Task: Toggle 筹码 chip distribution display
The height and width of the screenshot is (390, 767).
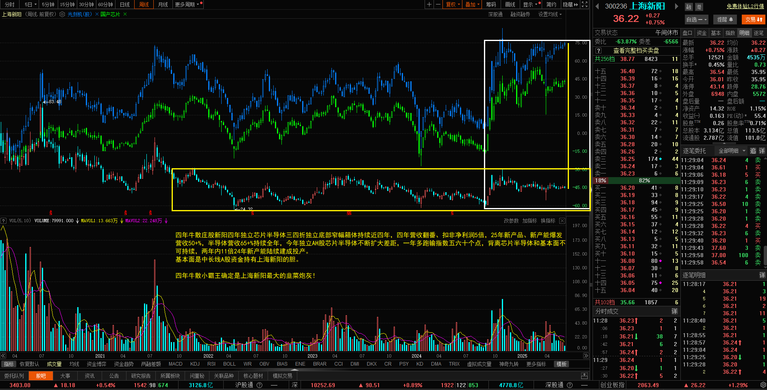Action: 491,4
